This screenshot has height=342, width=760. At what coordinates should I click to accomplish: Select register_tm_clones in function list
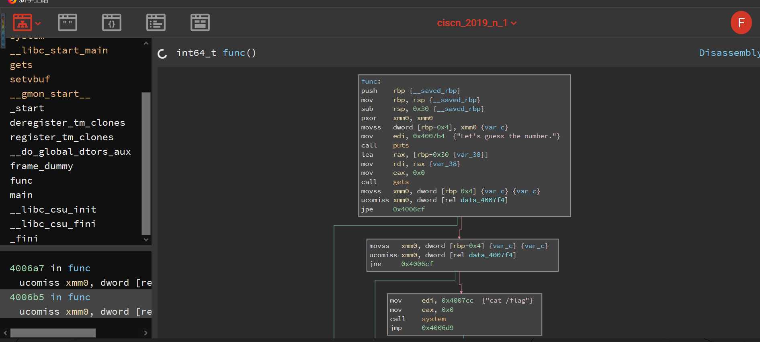pyautogui.click(x=61, y=137)
